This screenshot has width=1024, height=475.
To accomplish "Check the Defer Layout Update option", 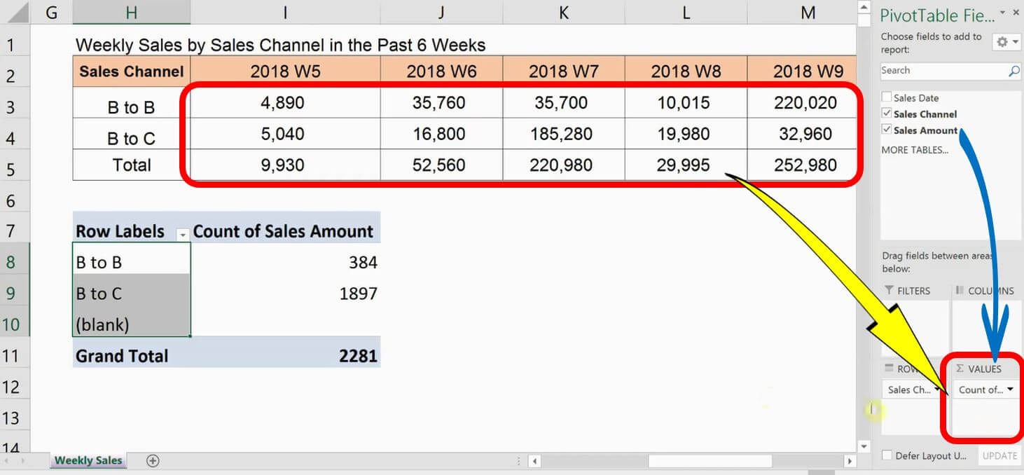I will pyautogui.click(x=886, y=455).
